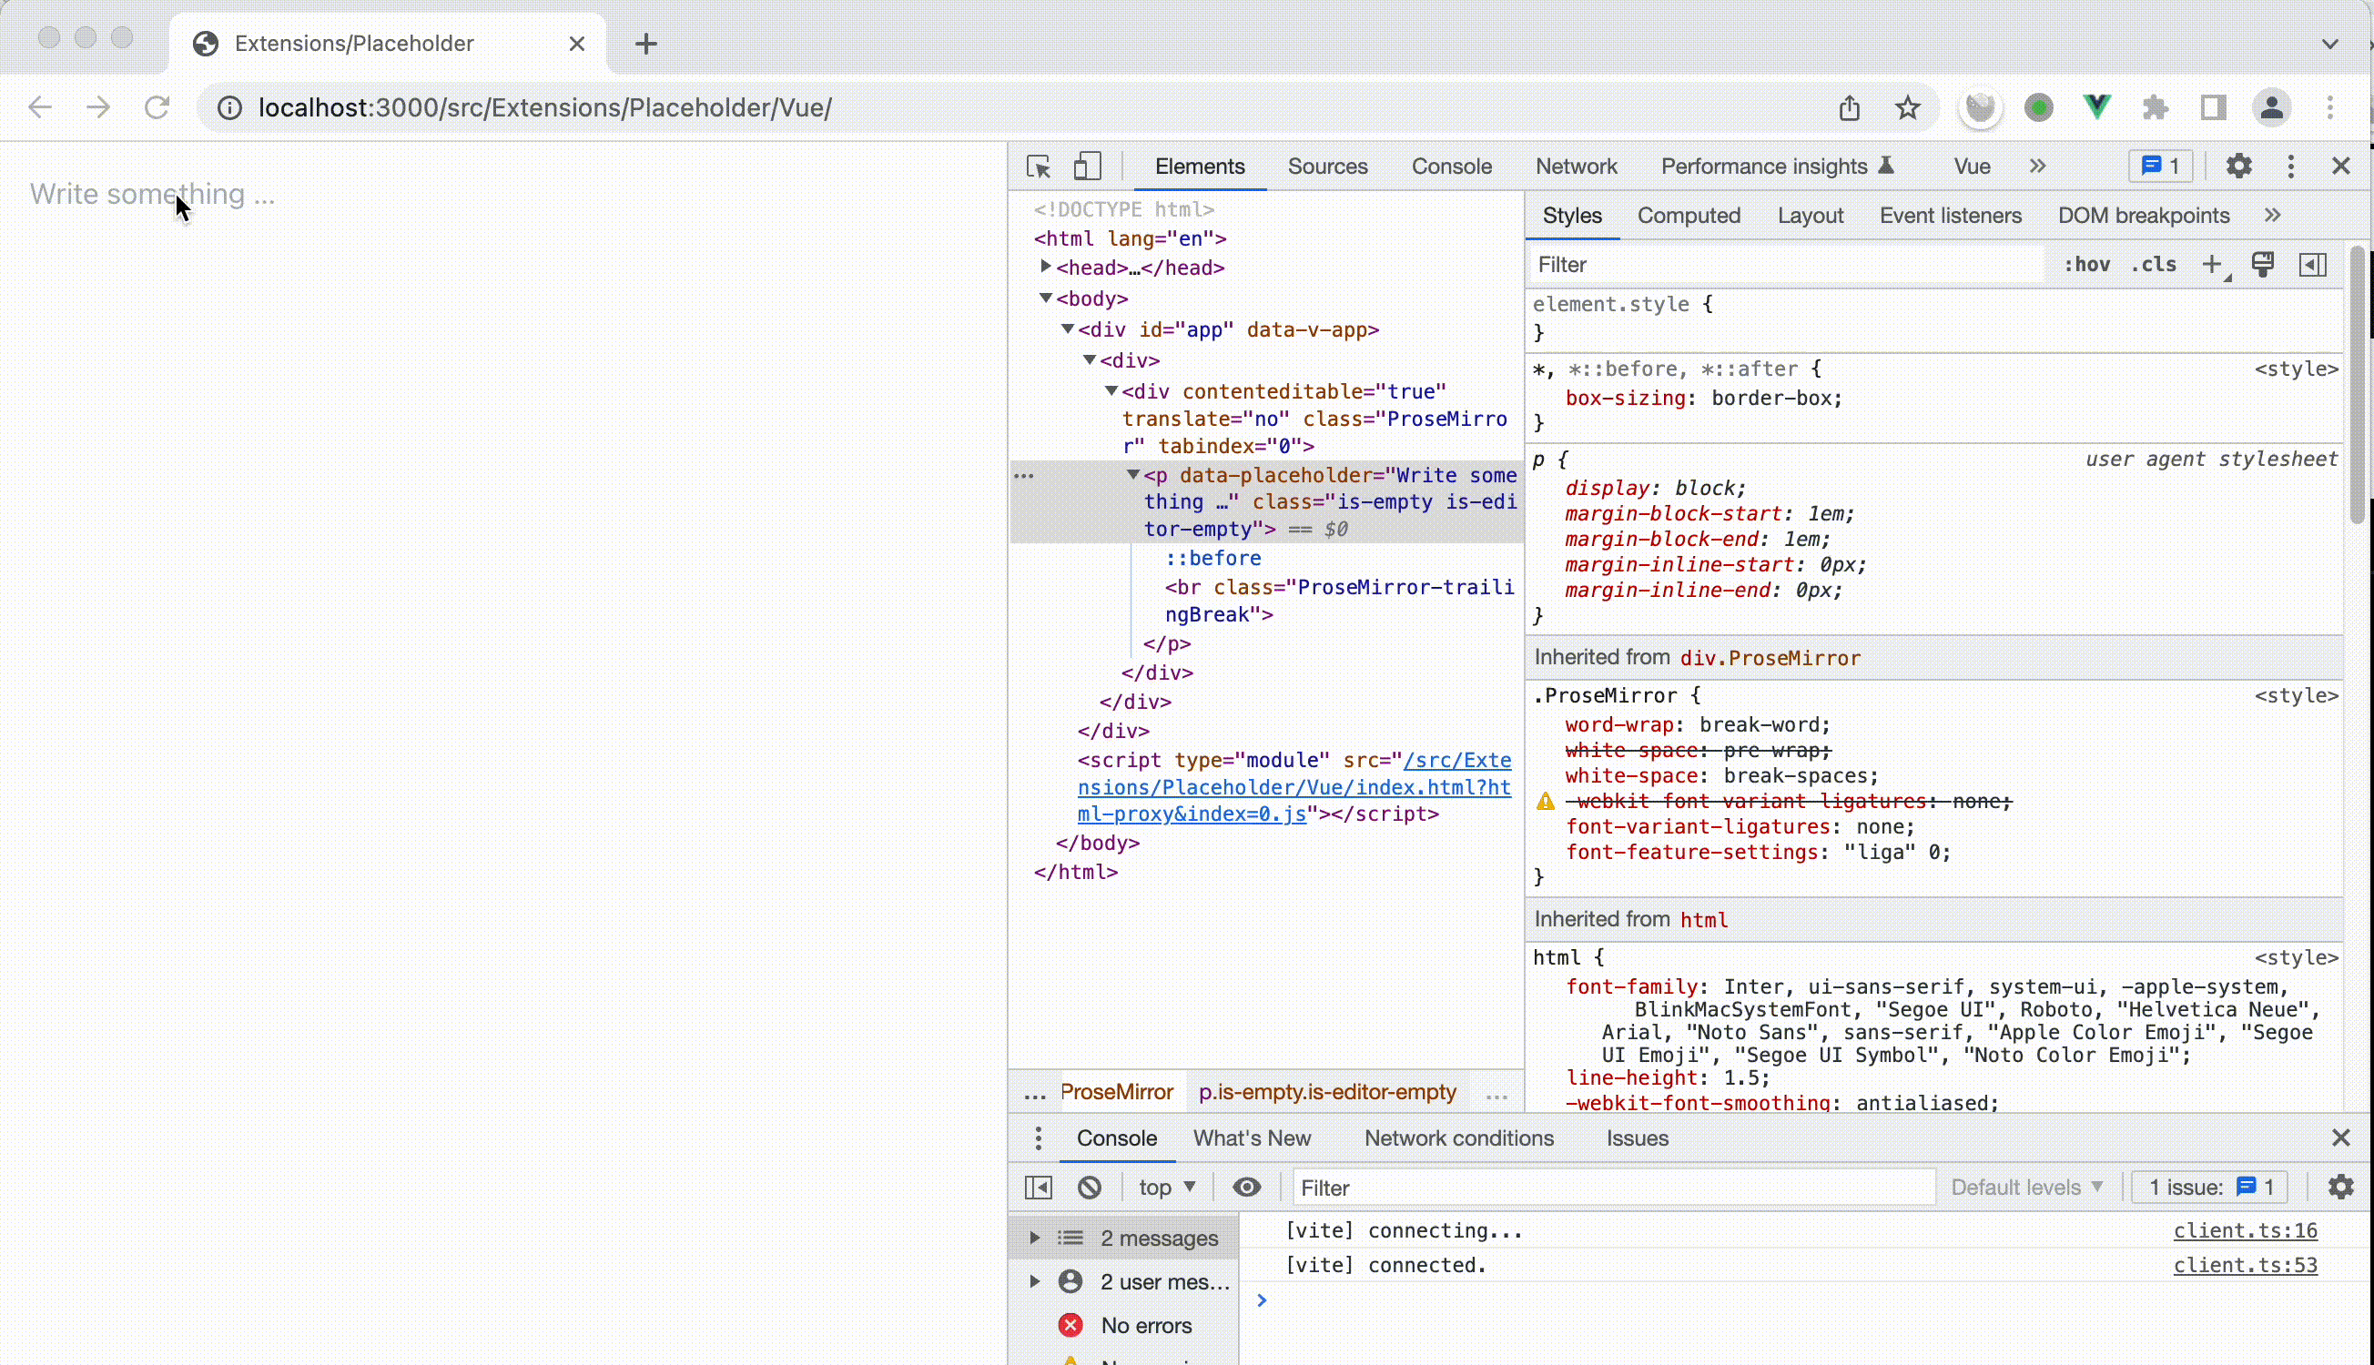The image size is (2374, 1365).
Task: Bookmark this page with the star
Action: pyautogui.click(x=1907, y=107)
